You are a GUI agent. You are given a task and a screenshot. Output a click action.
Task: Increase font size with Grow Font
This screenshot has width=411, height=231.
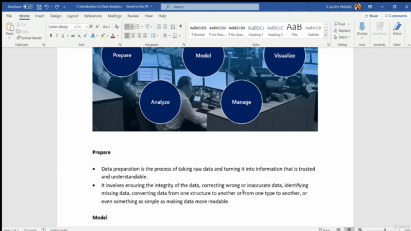pyautogui.click(x=91, y=27)
